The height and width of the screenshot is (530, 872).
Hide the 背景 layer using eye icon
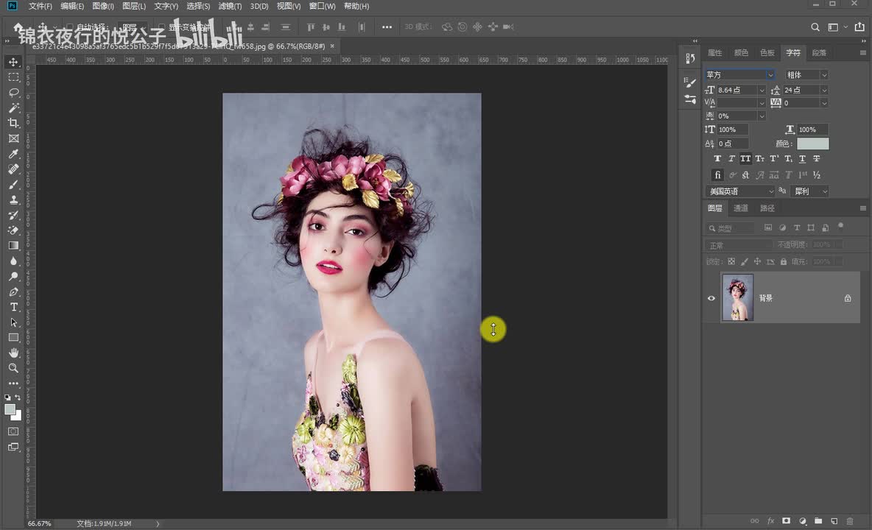point(711,298)
